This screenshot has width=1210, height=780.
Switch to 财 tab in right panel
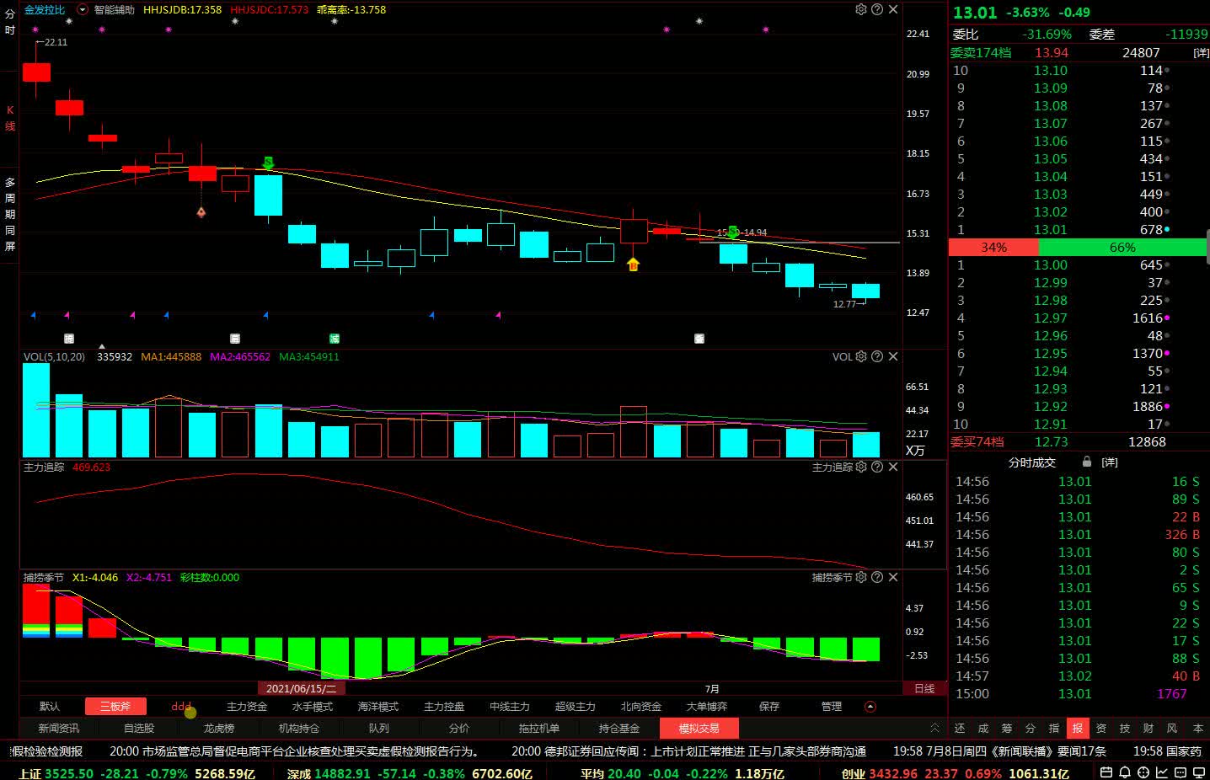click(x=1148, y=728)
